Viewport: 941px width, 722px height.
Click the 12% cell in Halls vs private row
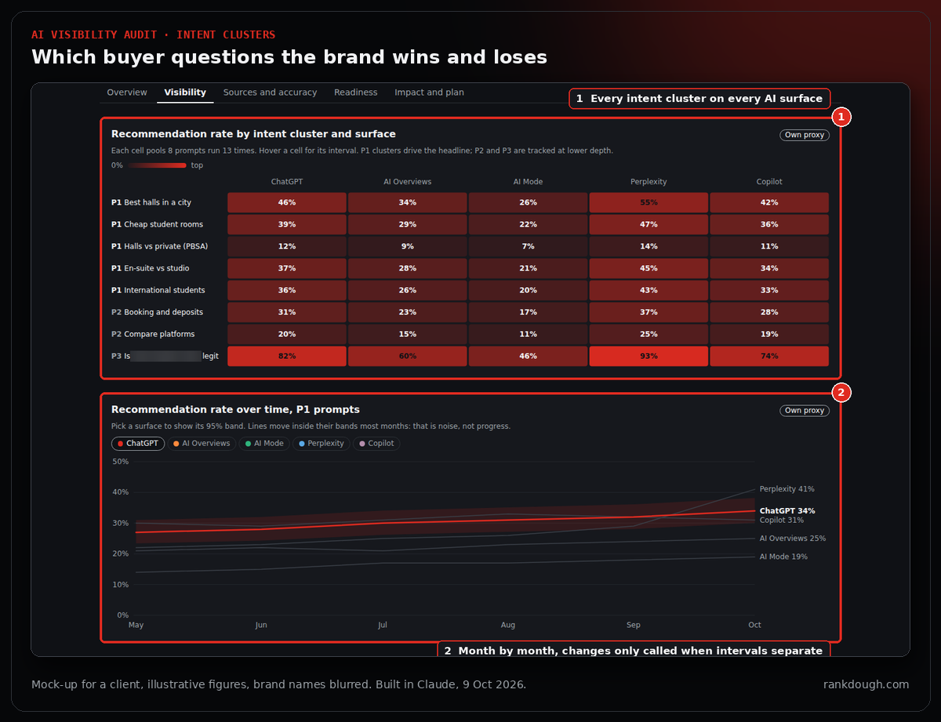coord(287,246)
